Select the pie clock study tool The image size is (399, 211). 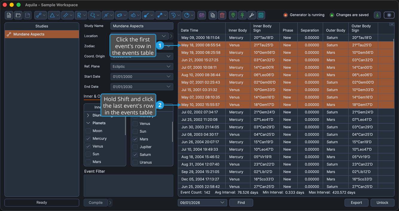point(189,15)
